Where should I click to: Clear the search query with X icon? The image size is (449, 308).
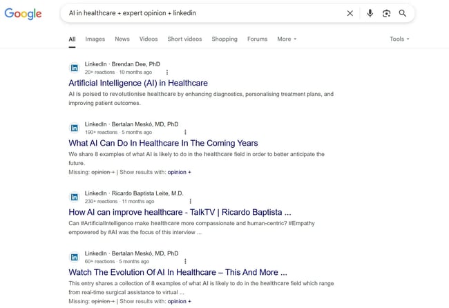coord(350,13)
